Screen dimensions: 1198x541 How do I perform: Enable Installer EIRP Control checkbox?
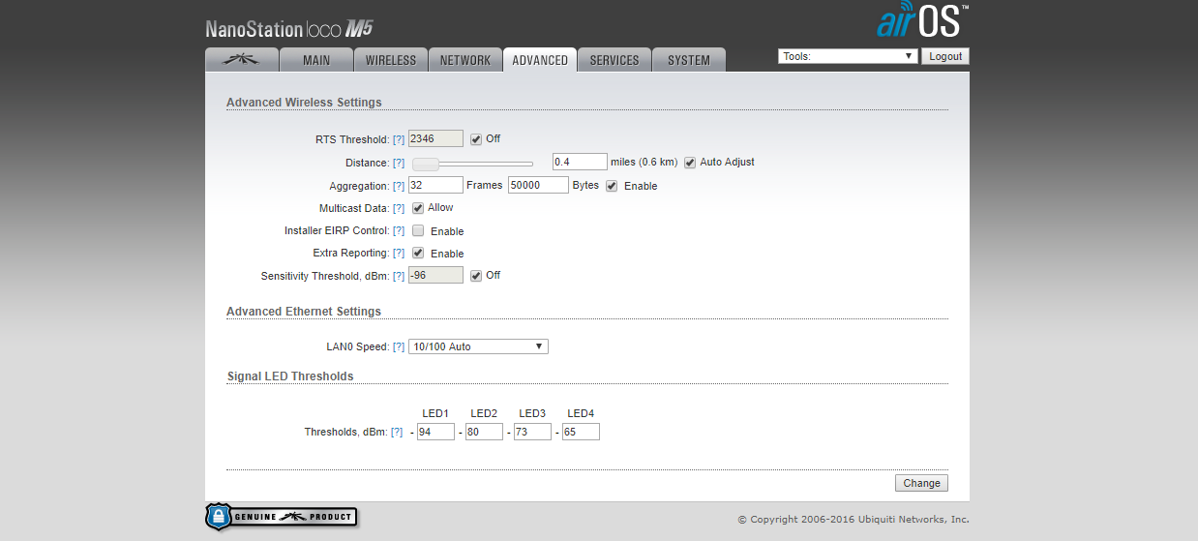click(x=418, y=231)
